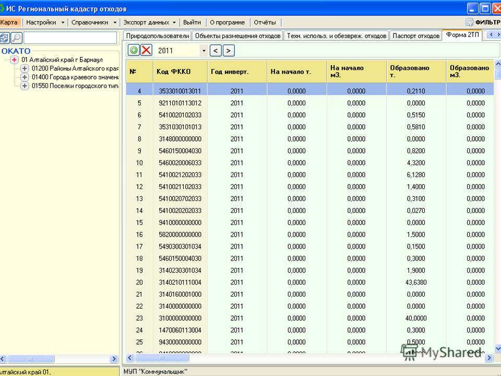
Task: Select row with code 1470060113004
Action: [310, 330]
